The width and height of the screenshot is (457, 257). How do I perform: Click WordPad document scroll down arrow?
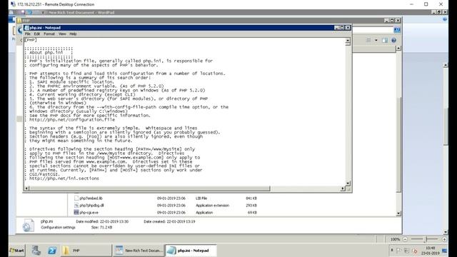[x=446, y=231]
